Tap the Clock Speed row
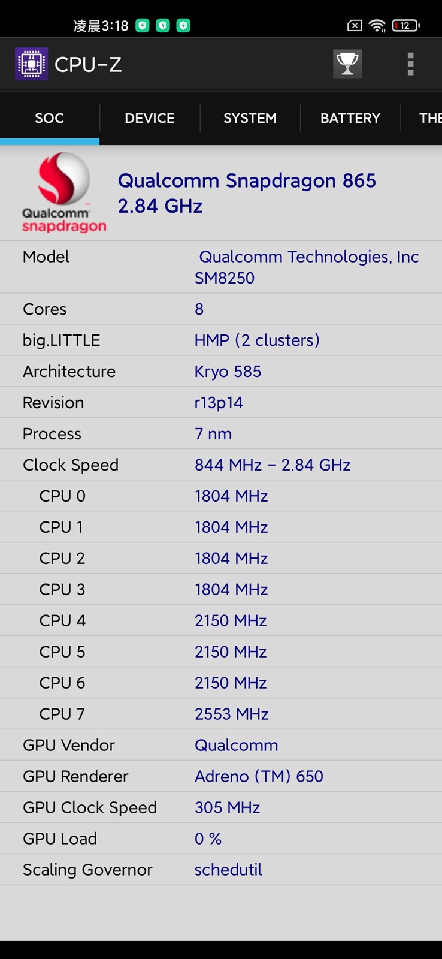 pos(221,465)
